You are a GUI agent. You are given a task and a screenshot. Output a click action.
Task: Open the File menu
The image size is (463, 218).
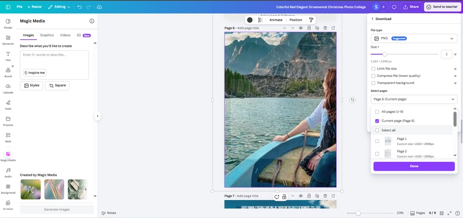20,7
